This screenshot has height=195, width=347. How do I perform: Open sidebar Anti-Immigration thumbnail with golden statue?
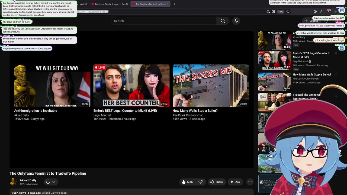click(x=275, y=40)
